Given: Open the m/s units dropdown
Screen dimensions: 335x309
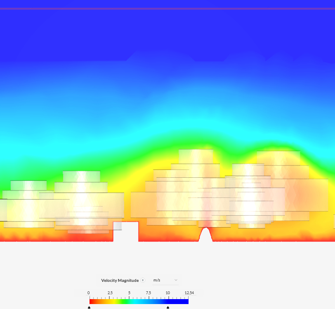Looking at the screenshot, I should coord(157,280).
